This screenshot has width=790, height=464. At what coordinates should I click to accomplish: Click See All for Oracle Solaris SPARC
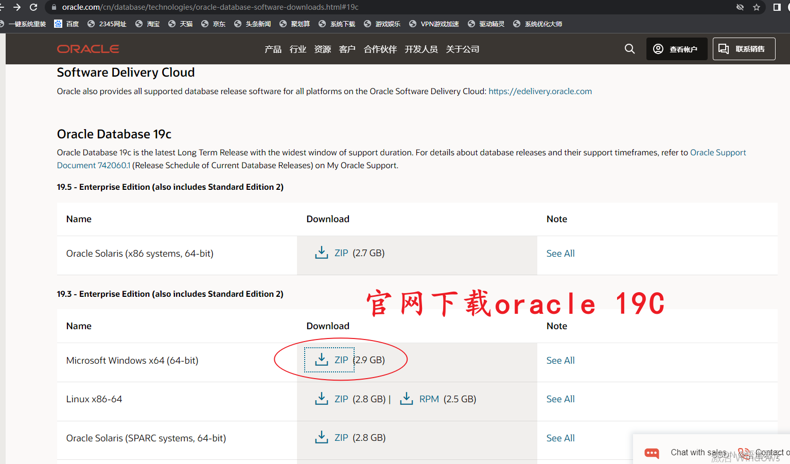[x=560, y=438]
